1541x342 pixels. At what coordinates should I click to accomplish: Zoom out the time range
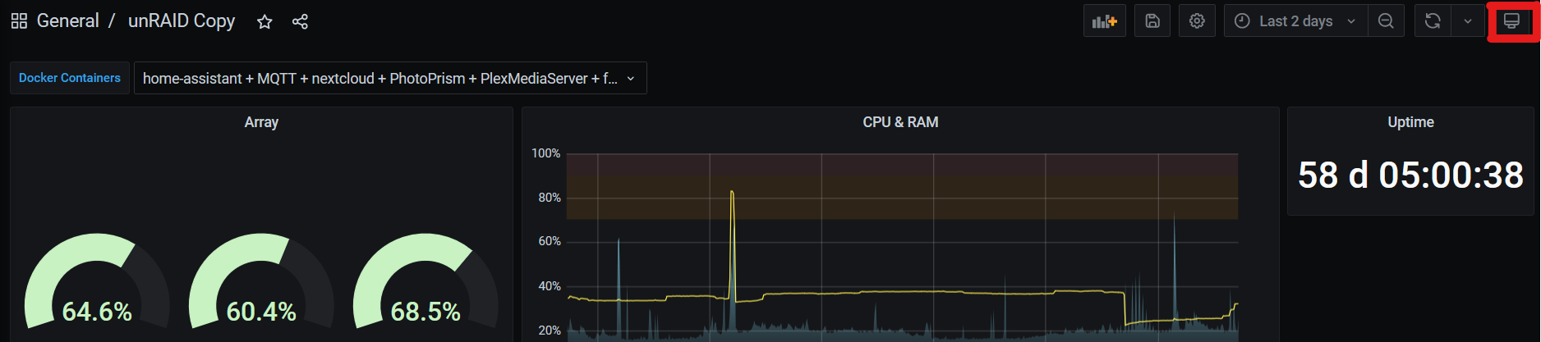1386,21
